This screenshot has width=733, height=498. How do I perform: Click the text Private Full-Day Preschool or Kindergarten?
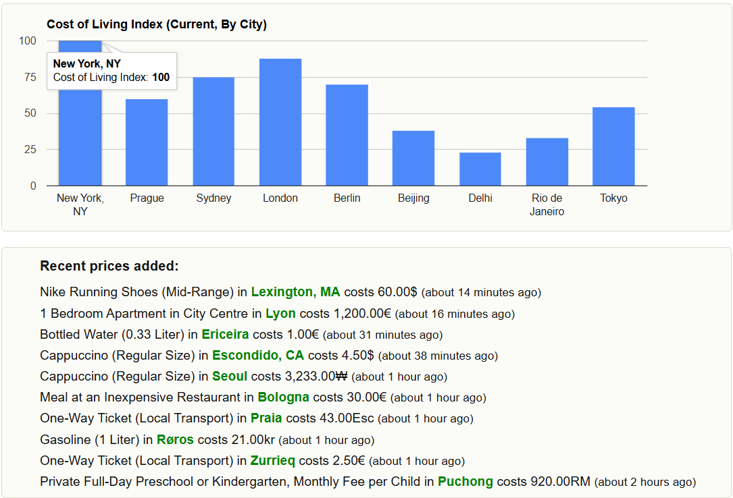click(x=163, y=482)
